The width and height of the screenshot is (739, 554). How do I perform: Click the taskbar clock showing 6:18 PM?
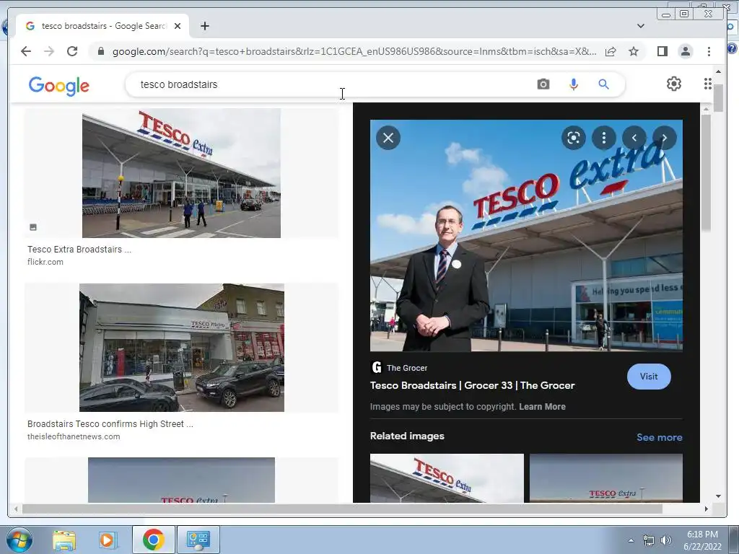[702, 540]
